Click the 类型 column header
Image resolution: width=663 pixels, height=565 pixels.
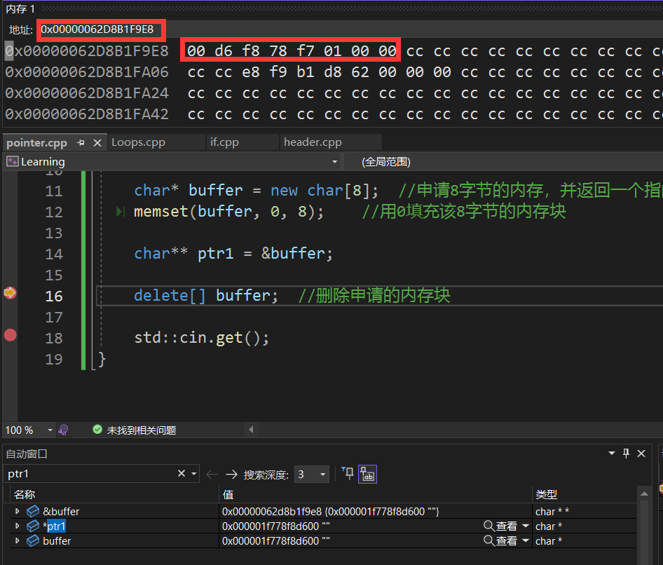[x=546, y=494]
